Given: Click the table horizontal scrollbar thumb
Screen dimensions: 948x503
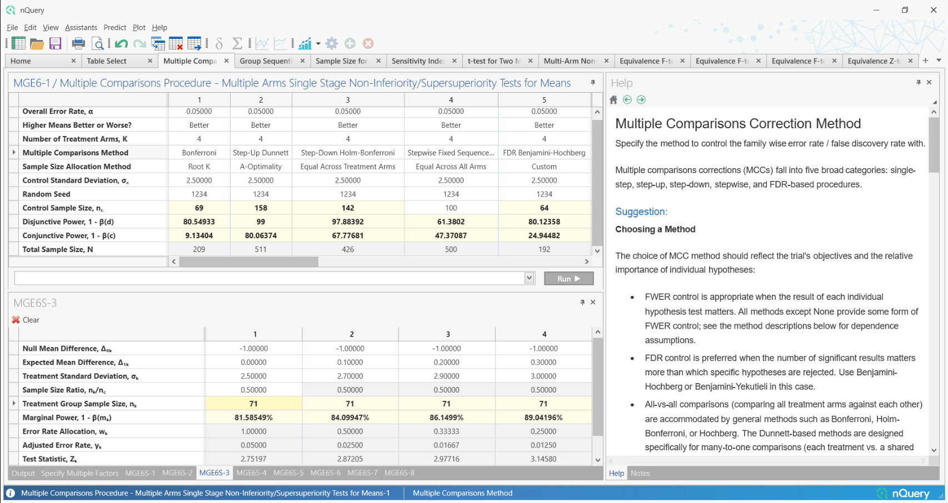Looking at the screenshot, I should (x=249, y=261).
